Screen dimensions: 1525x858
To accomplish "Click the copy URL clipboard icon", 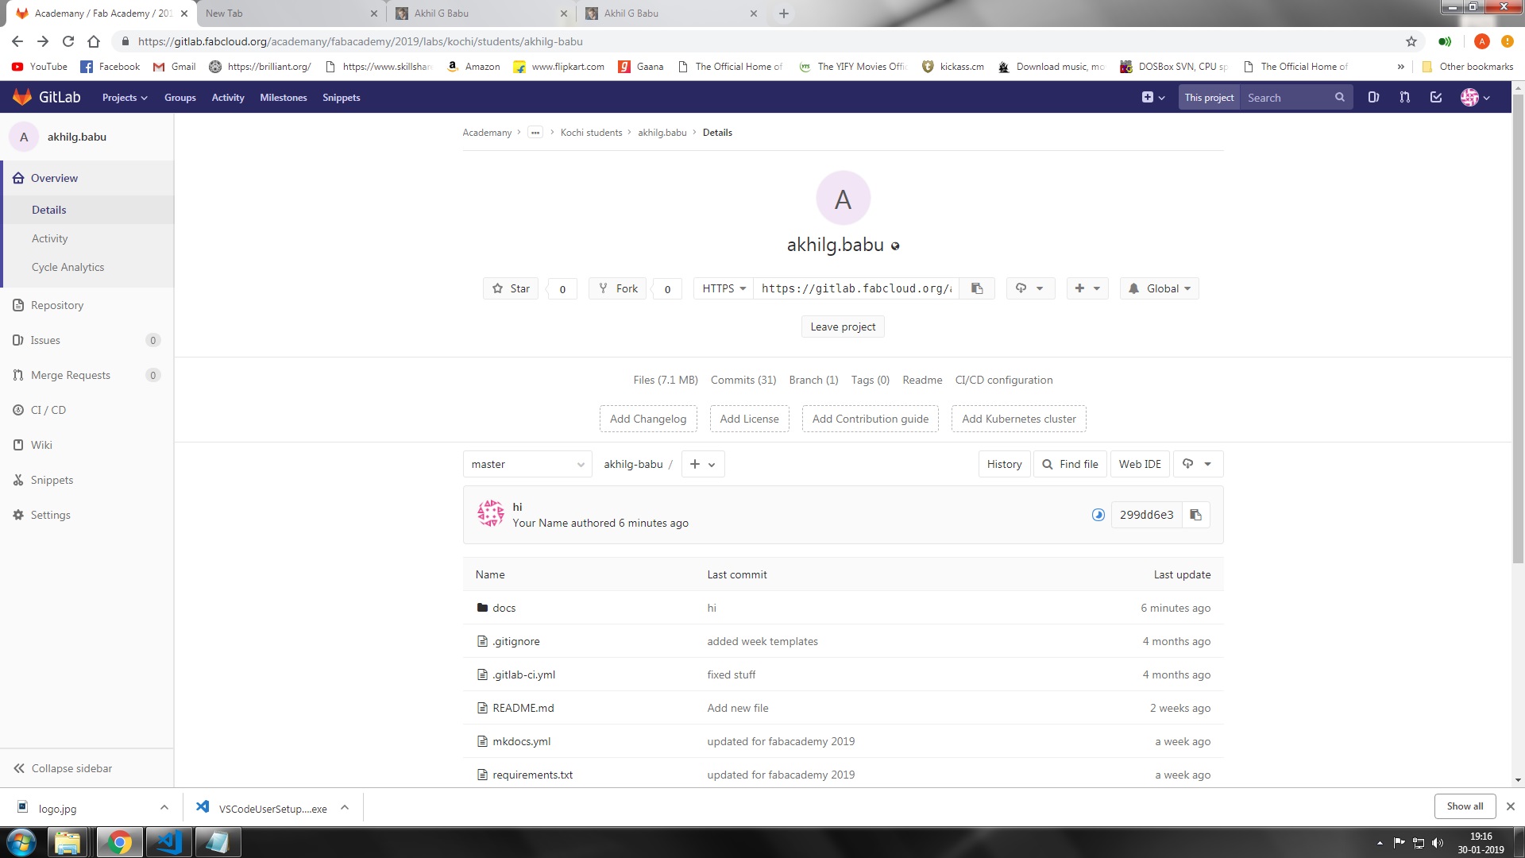I will (x=977, y=288).
